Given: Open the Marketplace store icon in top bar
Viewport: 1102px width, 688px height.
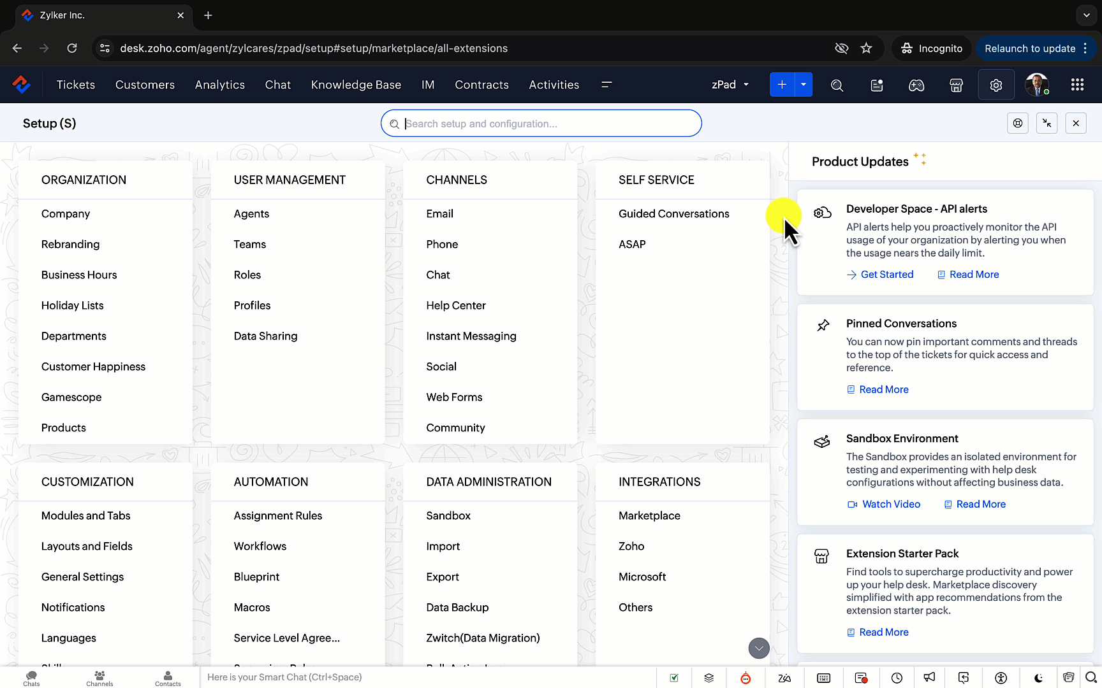Looking at the screenshot, I should point(956,85).
